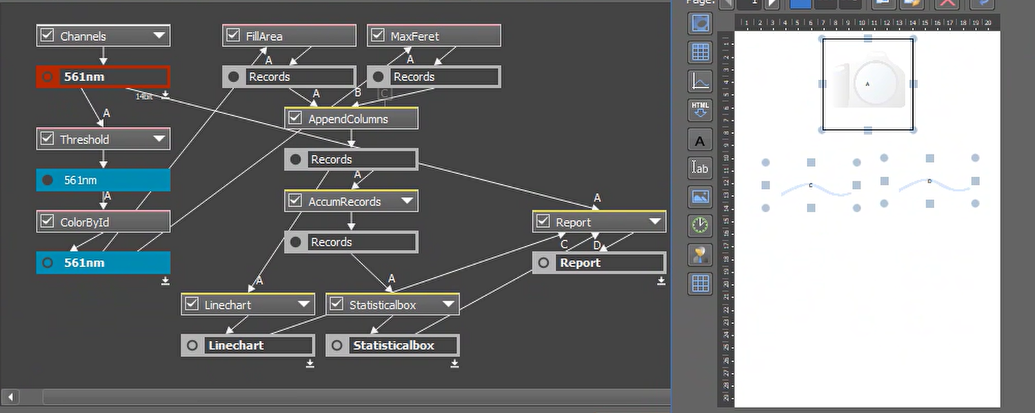Select the text field tool in the sidebar

point(700,168)
